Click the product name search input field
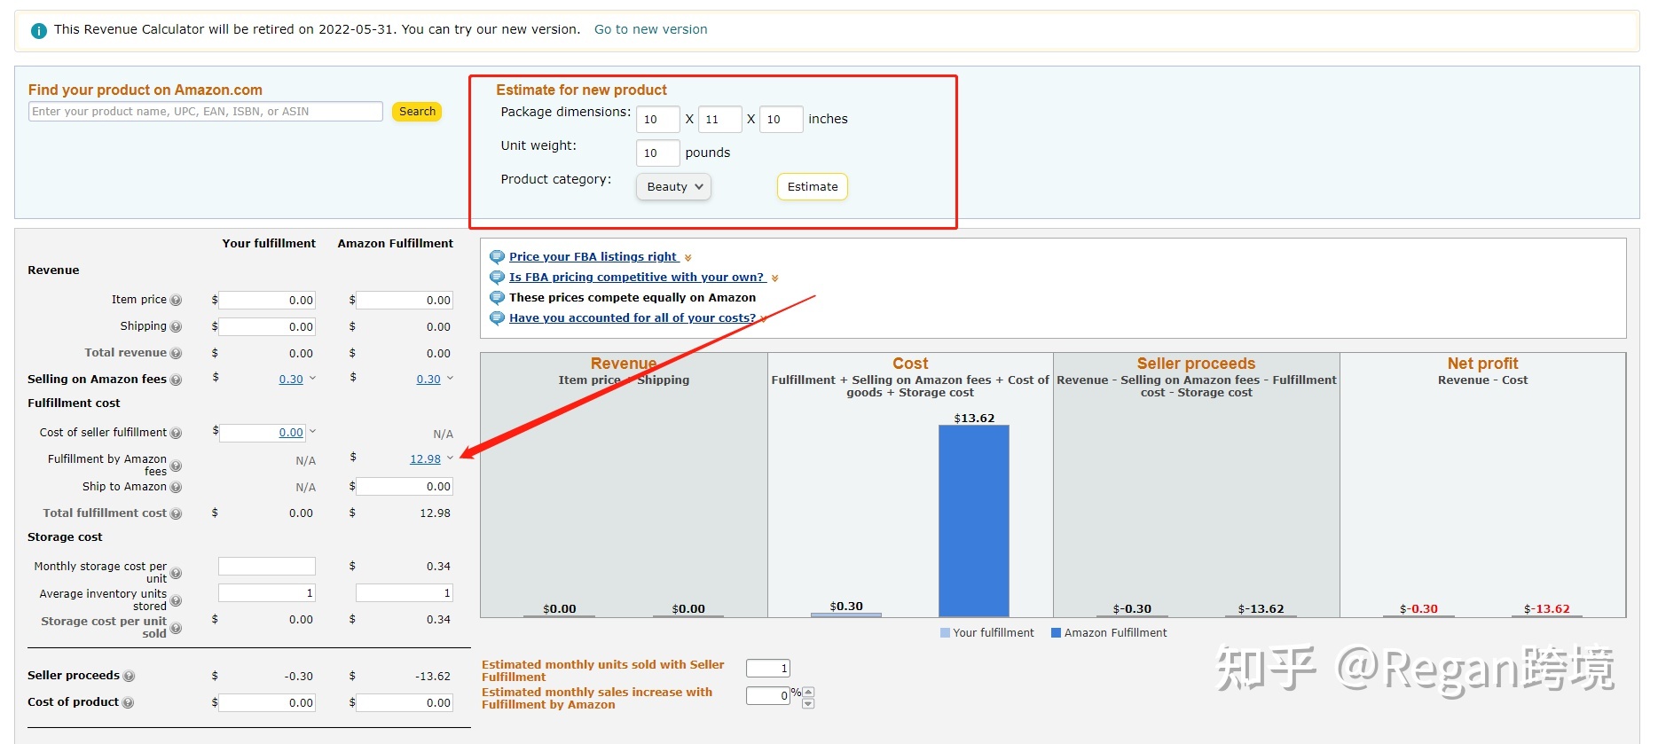This screenshot has height=744, width=1658. (206, 112)
